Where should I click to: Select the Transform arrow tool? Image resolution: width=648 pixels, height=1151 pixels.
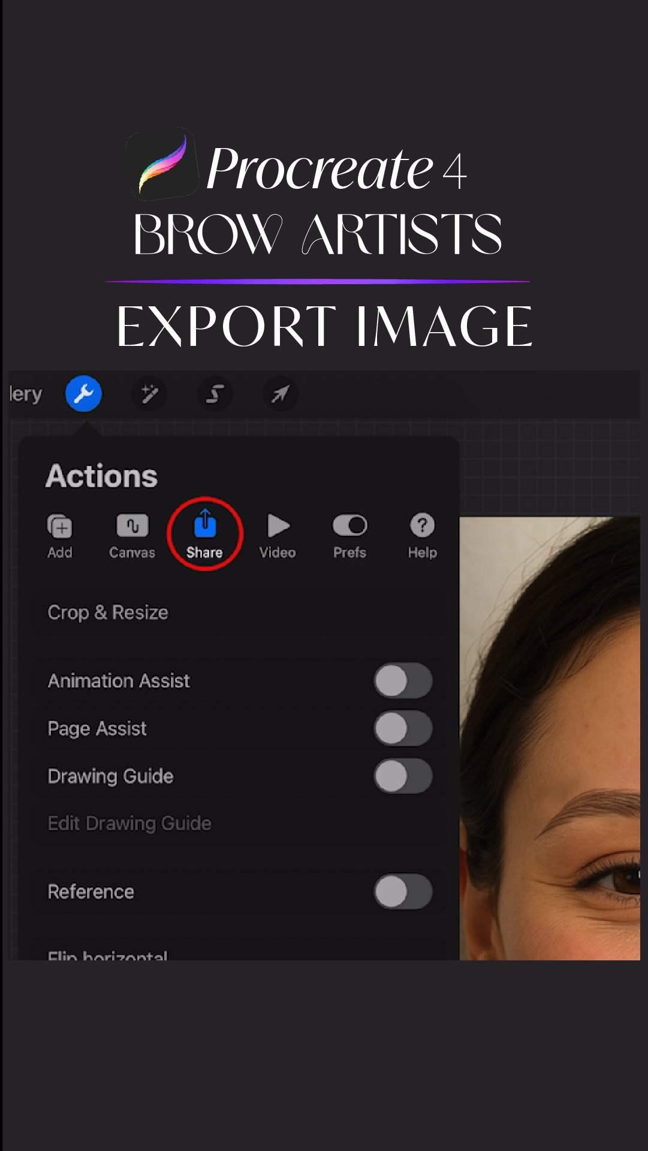(x=280, y=394)
